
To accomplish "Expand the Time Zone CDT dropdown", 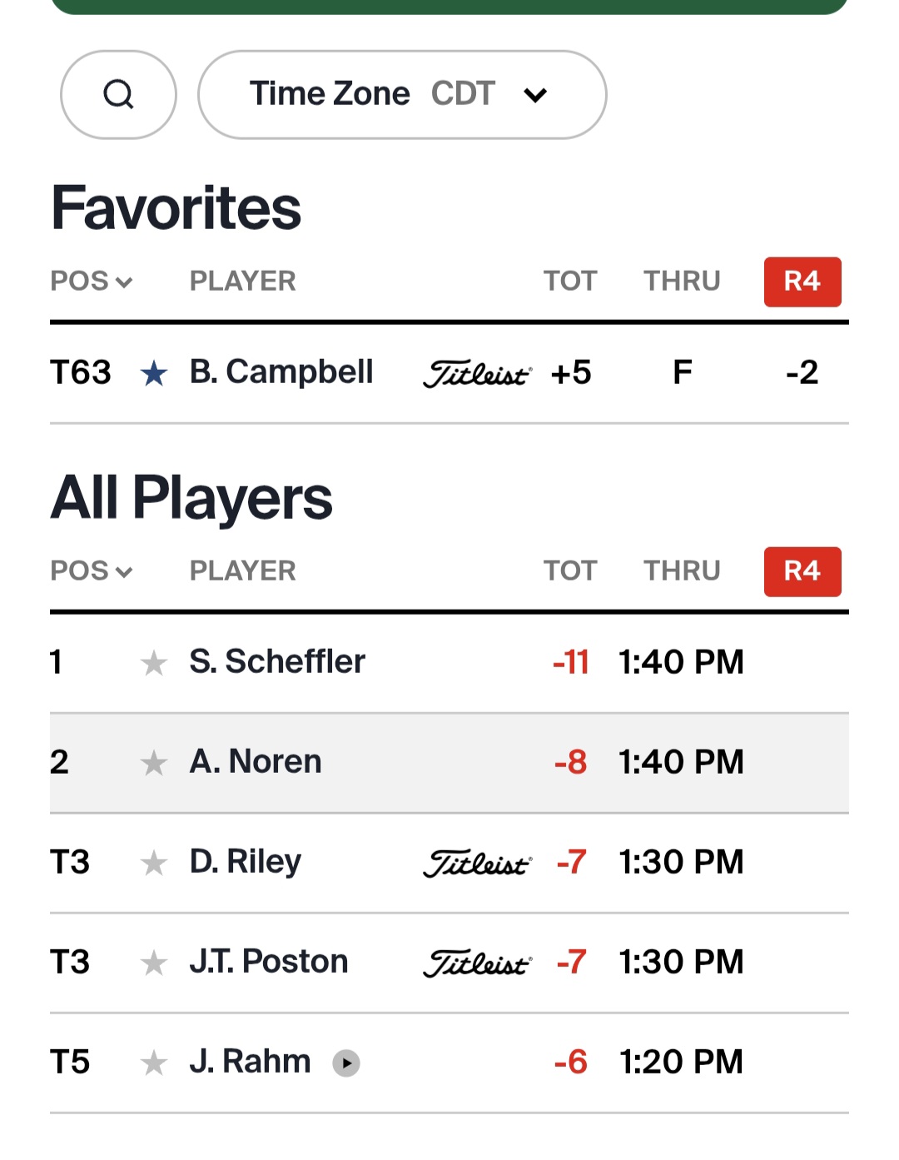I will [402, 94].
